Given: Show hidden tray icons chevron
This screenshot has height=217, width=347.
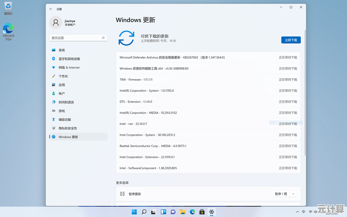Looking at the screenshot, I should [298, 212].
